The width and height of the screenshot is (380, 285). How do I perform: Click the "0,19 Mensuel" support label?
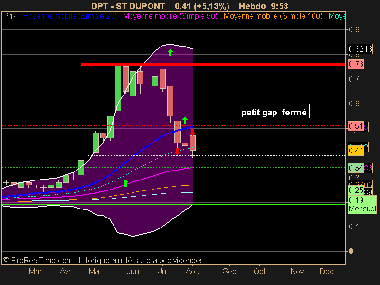362,205
